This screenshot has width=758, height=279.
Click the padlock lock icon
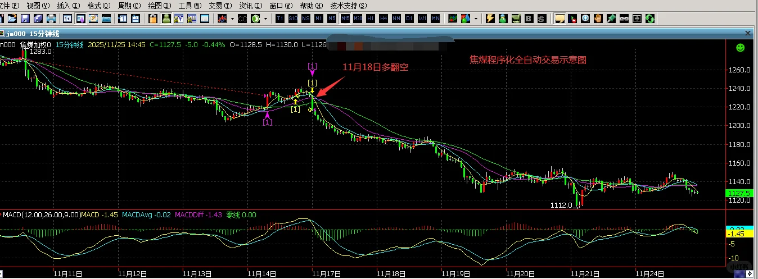[153, 19]
